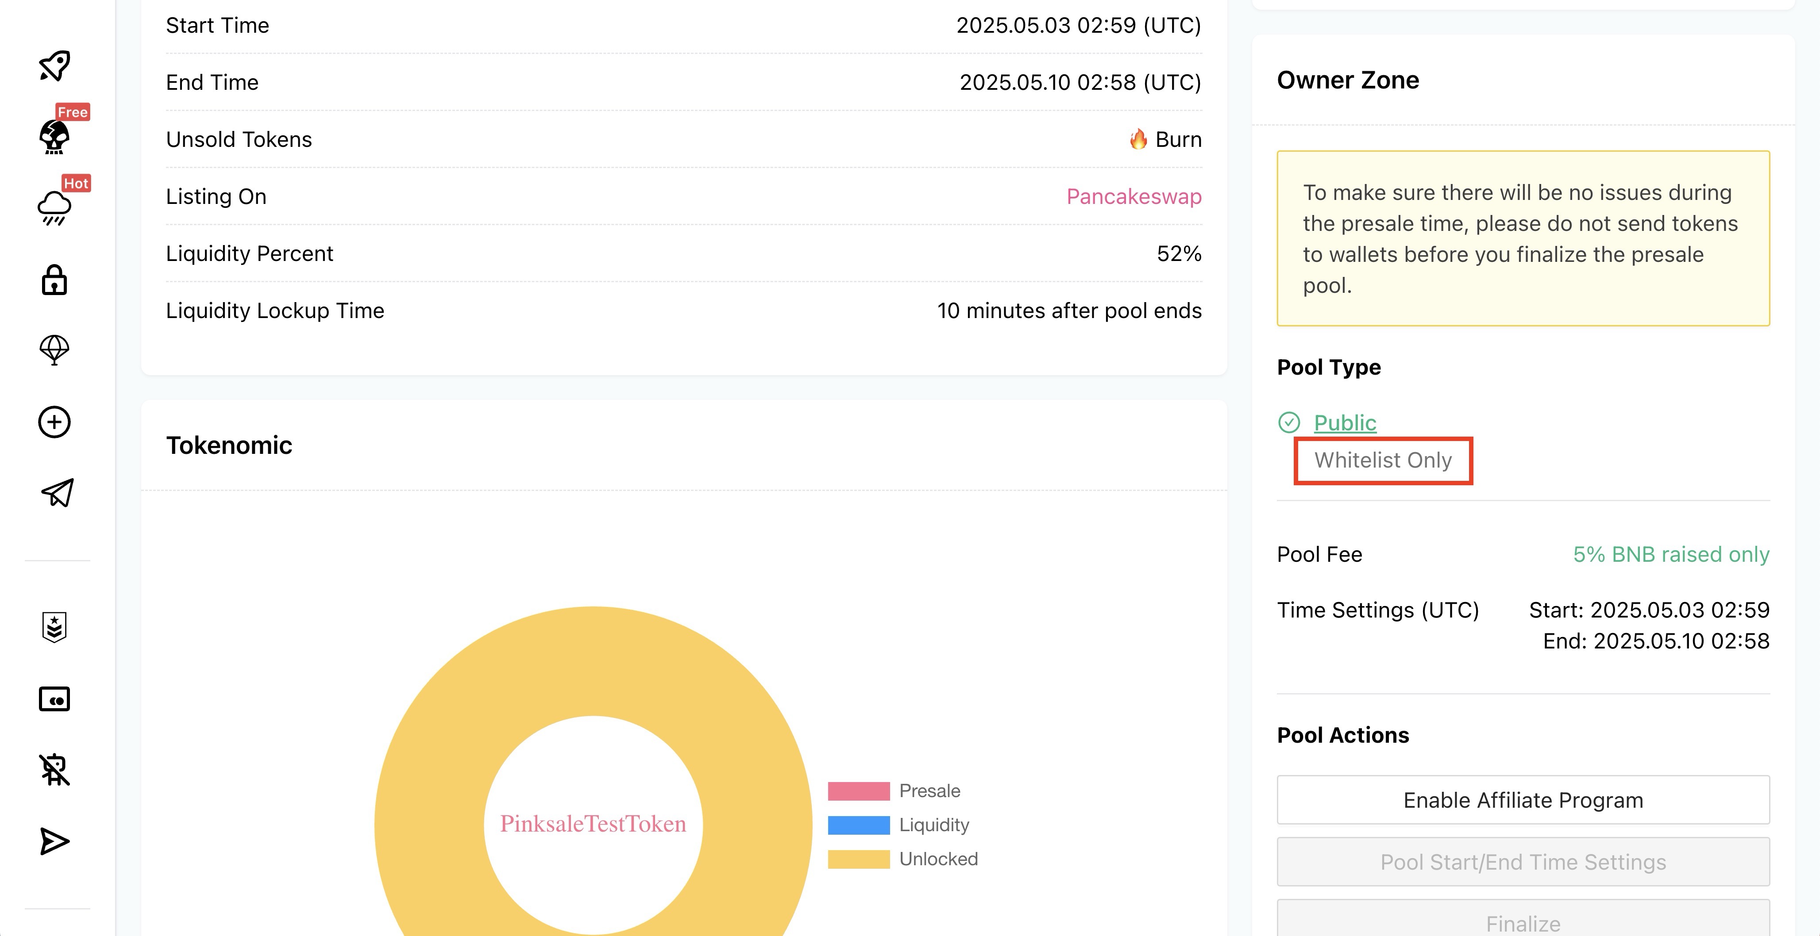The image size is (1820, 936).
Task: Open the crossed-out robot Anti-Bot icon
Action: pyautogui.click(x=54, y=769)
